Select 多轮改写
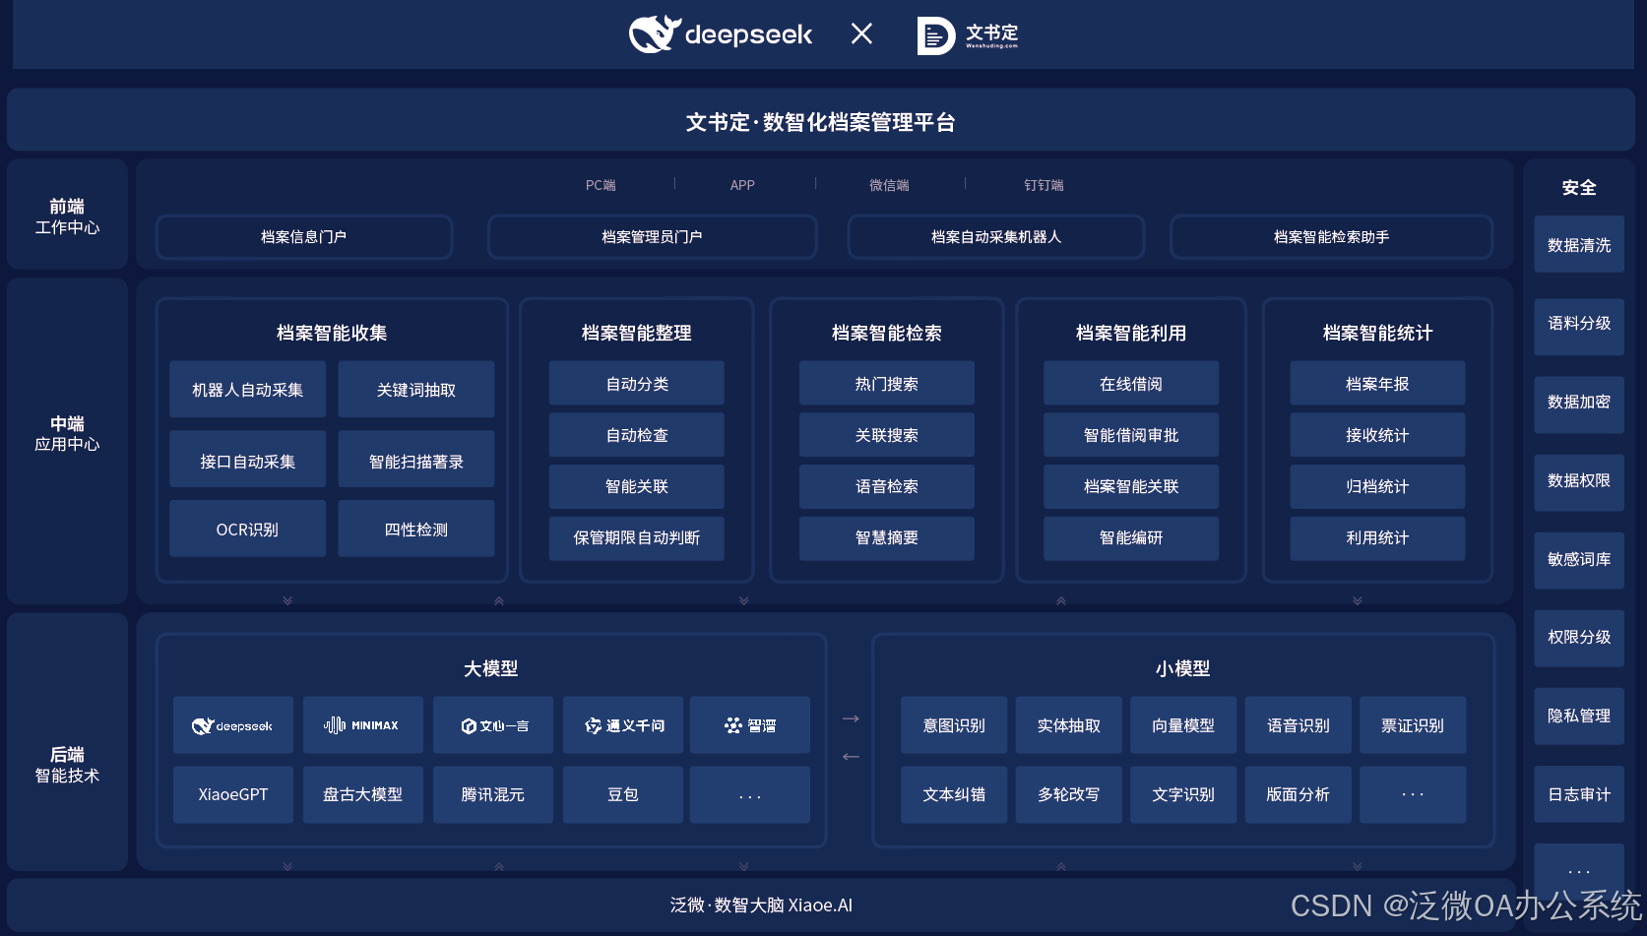The width and height of the screenshot is (1647, 936). tap(1069, 794)
